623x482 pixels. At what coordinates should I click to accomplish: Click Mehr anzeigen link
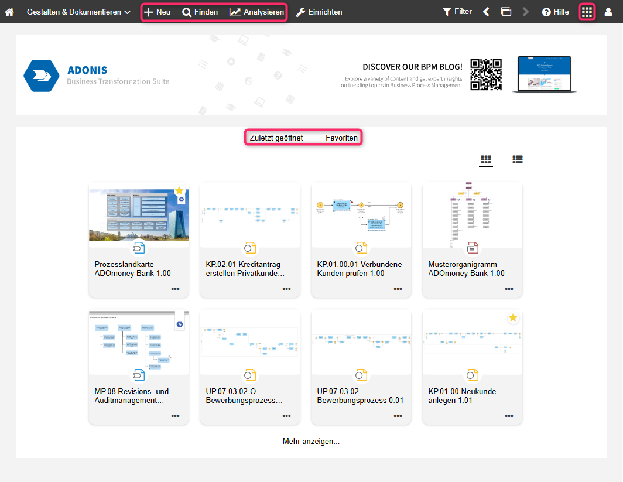coord(311,442)
